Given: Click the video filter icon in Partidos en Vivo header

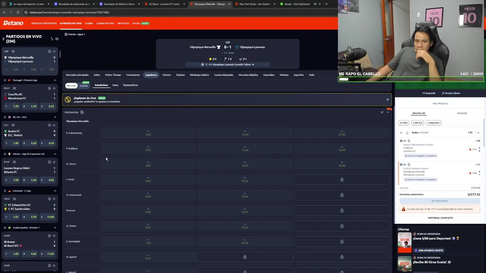Looking at the screenshot, I should click(57, 39).
